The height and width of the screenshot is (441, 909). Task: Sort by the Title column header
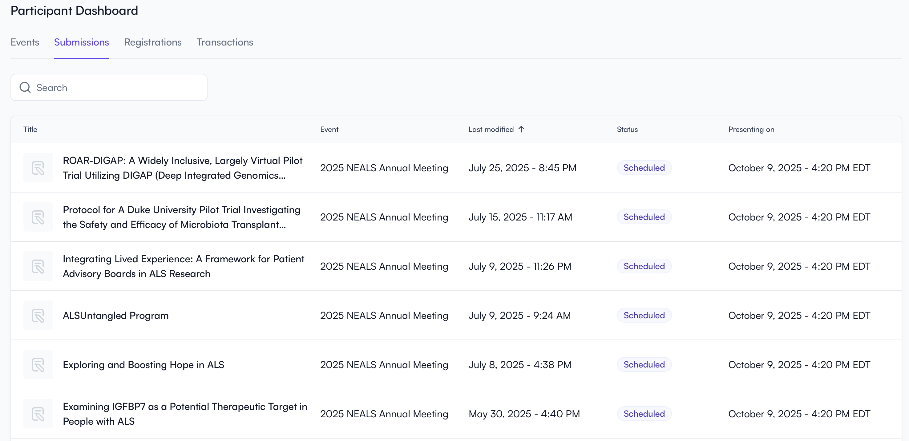pyautogui.click(x=30, y=129)
